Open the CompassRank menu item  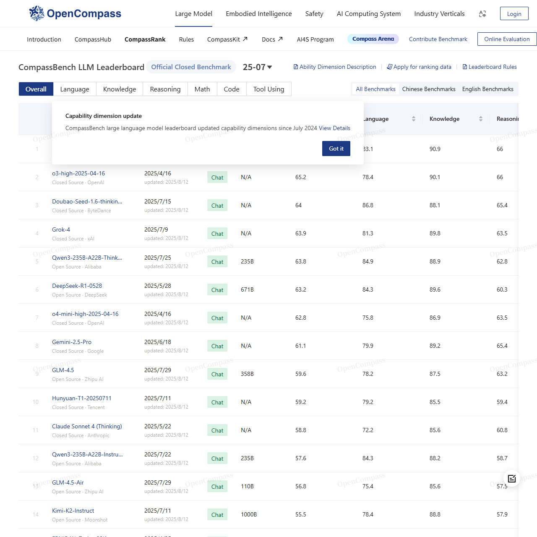tap(145, 39)
